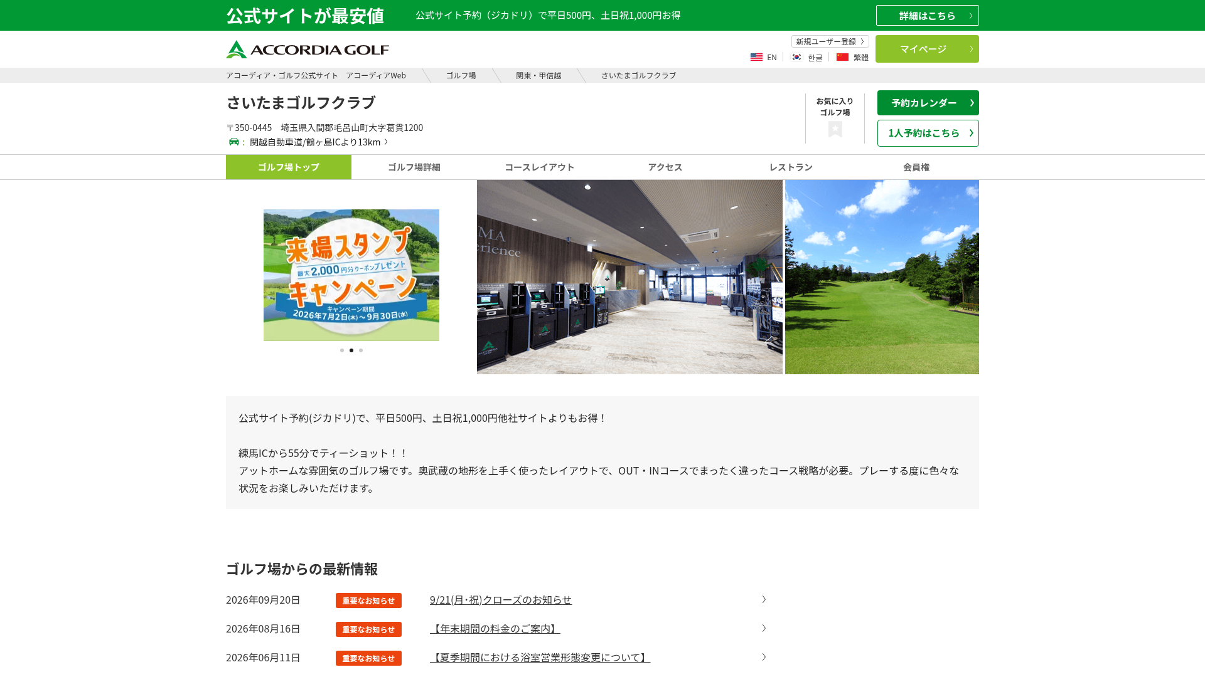The image size is (1205, 677).
Task: Go to マイページ
Action: pos(927,49)
